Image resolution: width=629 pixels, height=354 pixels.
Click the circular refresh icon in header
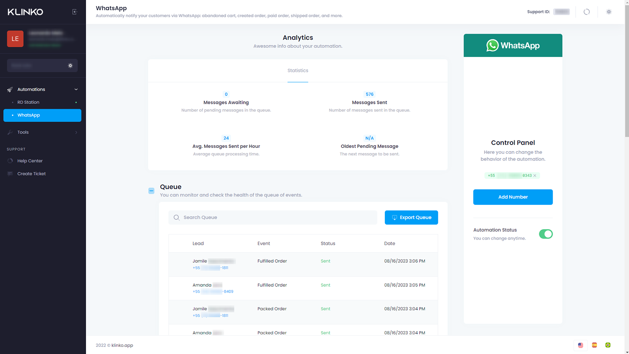click(587, 12)
